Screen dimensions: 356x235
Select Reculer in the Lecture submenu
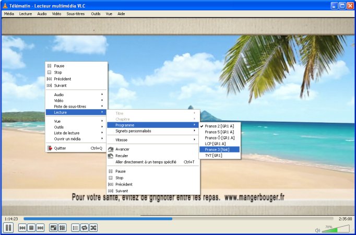click(x=153, y=156)
